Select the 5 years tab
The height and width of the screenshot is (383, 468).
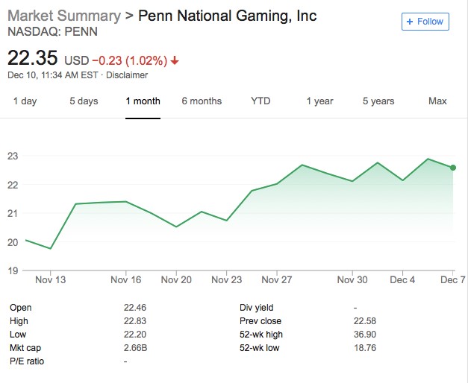click(x=378, y=101)
